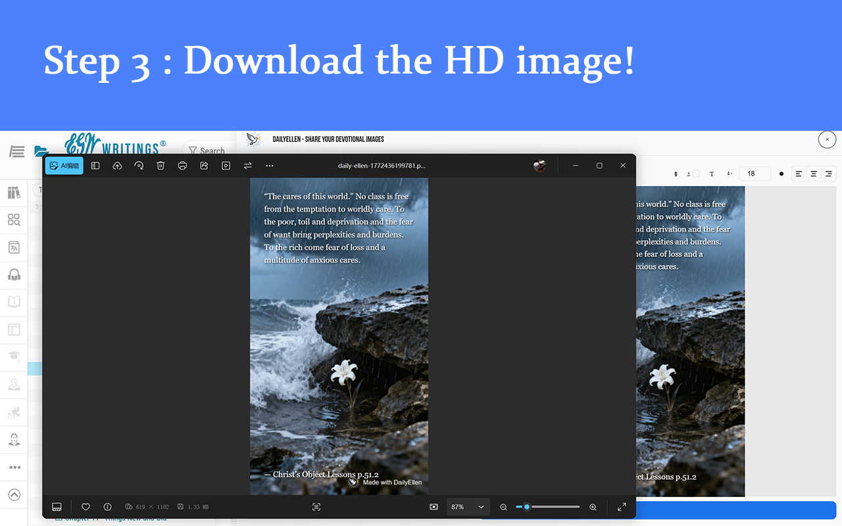This screenshot has height=526, width=842.
Task: Rotate the image using the rotate icon
Action: (x=139, y=166)
